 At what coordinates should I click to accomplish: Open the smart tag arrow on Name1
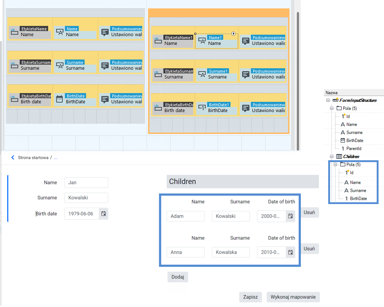(x=233, y=34)
